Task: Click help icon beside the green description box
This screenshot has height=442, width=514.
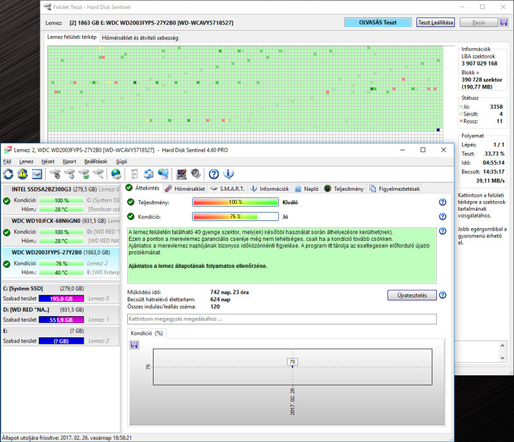Action: click(x=443, y=231)
